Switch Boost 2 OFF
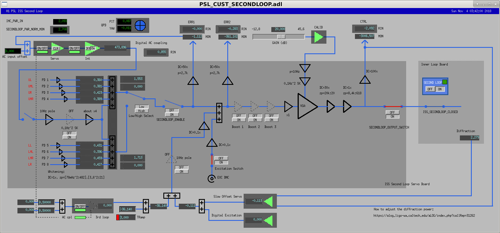The image size is (500, 233). (x=255, y=116)
